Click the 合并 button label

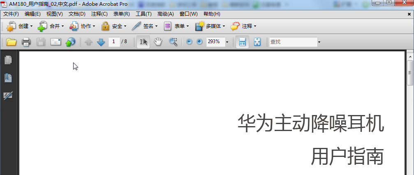[x=55, y=26]
